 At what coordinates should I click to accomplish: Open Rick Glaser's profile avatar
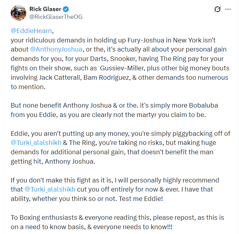(19, 13)
